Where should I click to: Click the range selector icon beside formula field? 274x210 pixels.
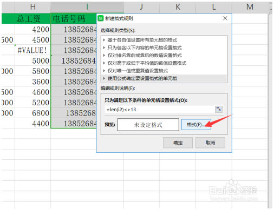coord(219,109)
